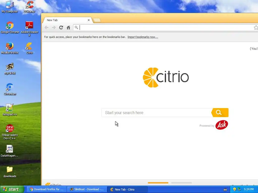Viewport: 258px width, 193px height.
Task: Close the New Tab tab
Action: 88,20
